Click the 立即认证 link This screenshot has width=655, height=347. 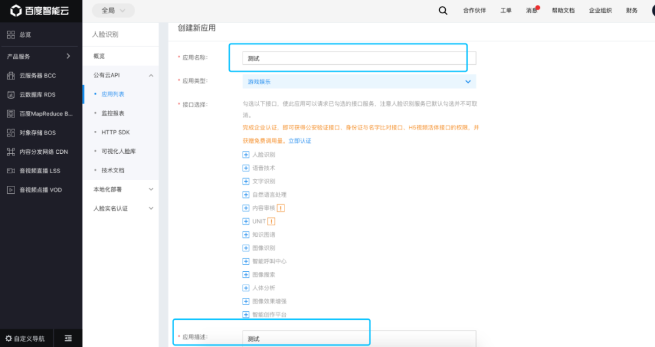click(300, 141)
